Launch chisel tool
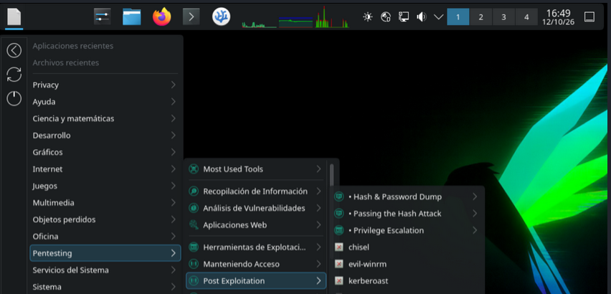 pos(407,247)
